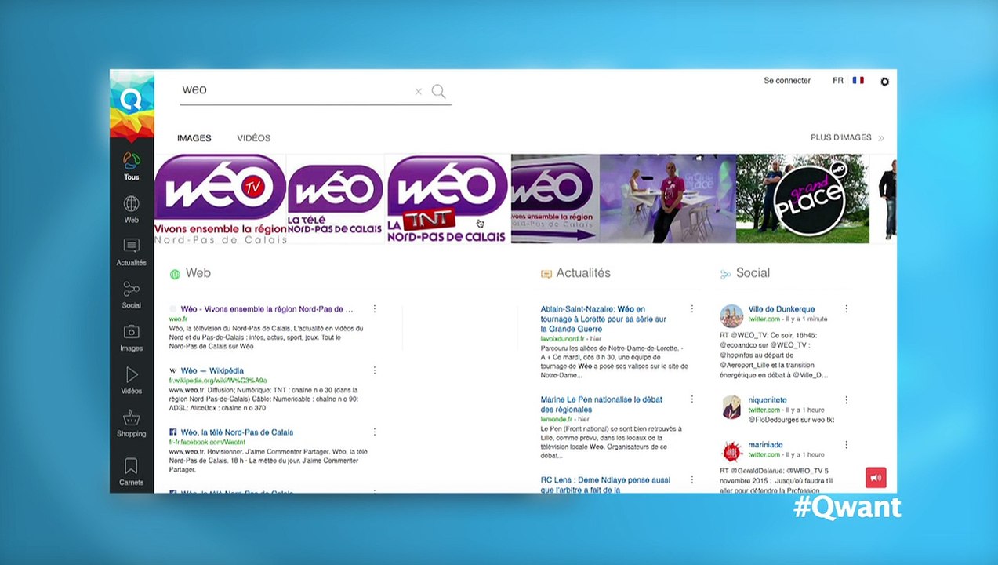Open Ville de Dunkerque avatar
998x565 pixels.
click(x=731, y=315)
